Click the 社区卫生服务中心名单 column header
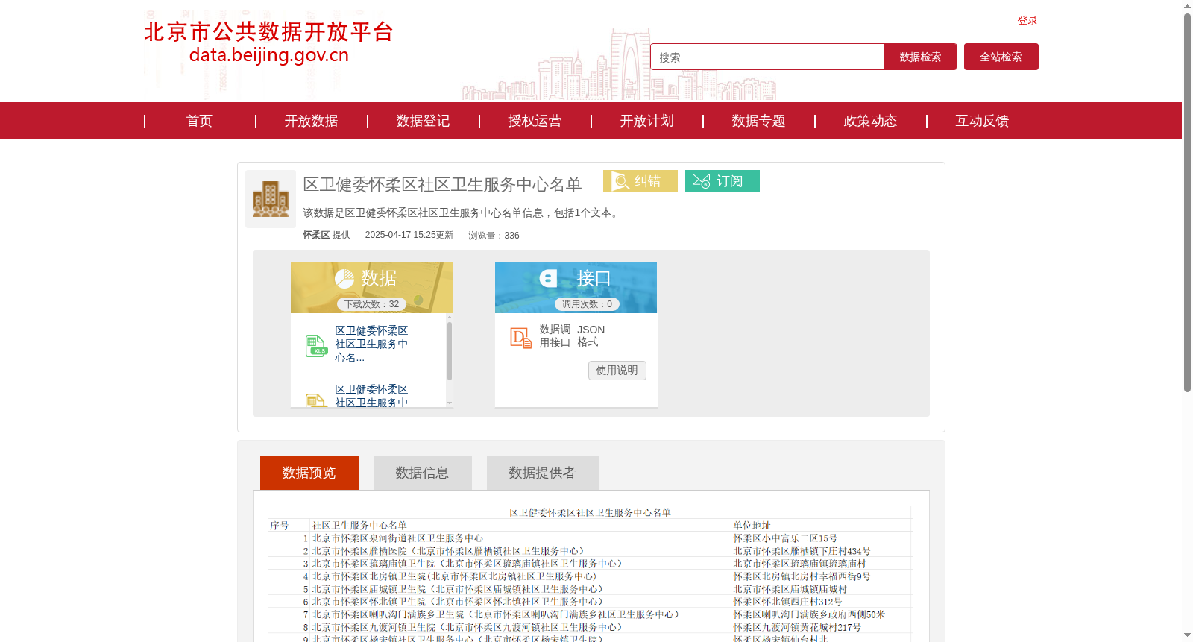 point(359,526)
